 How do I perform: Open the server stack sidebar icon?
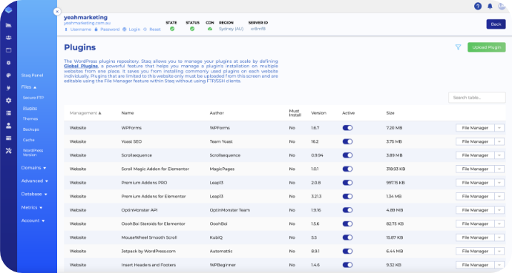tap(8, 113)
